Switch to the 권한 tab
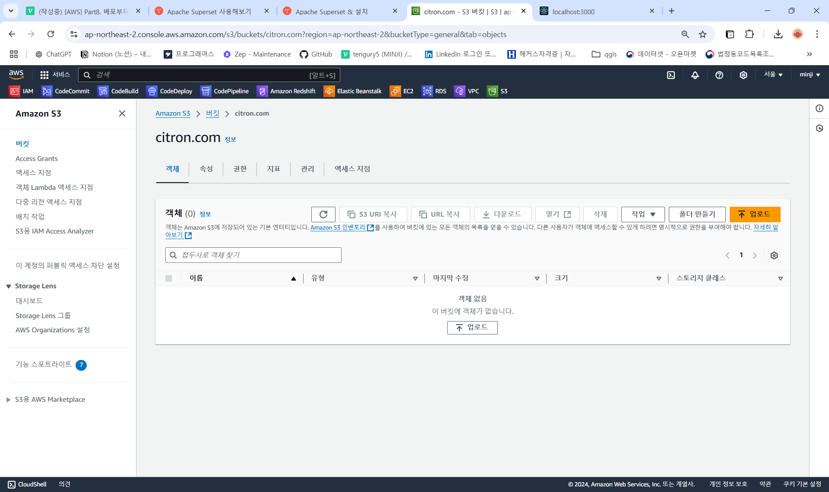829x492 pixels. [x=240, y=169]
